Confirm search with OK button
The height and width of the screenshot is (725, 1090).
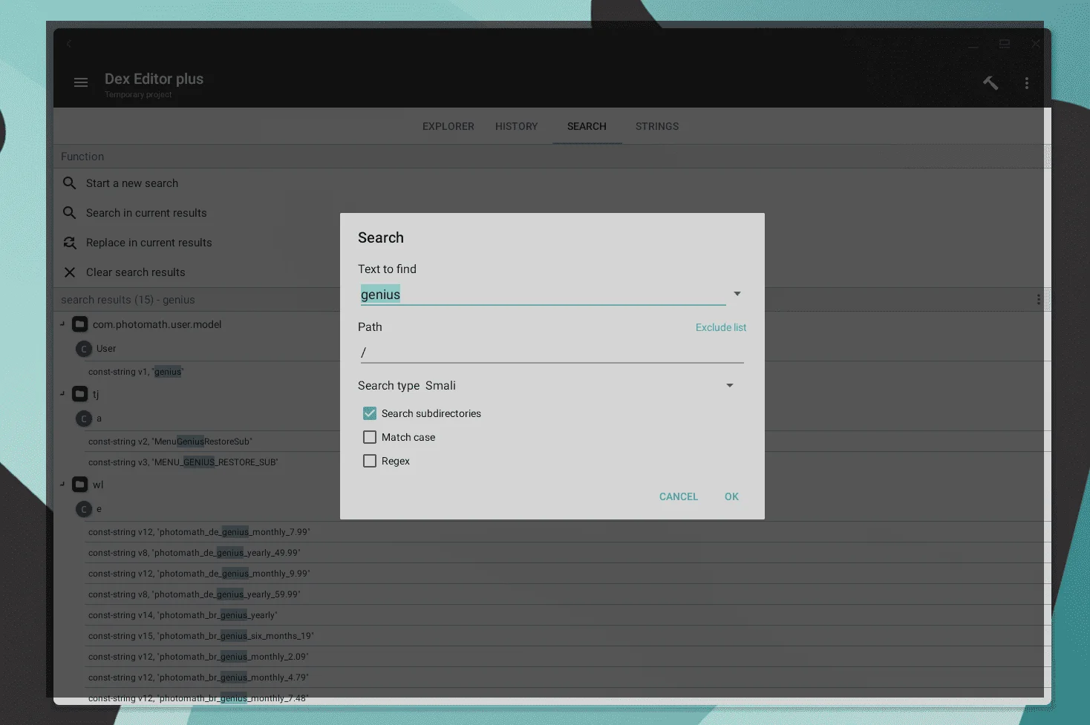tap(731, 496)
